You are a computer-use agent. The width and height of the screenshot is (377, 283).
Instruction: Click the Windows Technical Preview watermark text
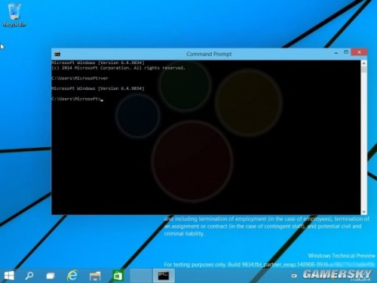point(342,256)
